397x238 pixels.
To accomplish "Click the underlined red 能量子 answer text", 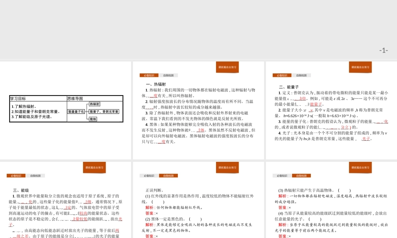I will (316, 104).
